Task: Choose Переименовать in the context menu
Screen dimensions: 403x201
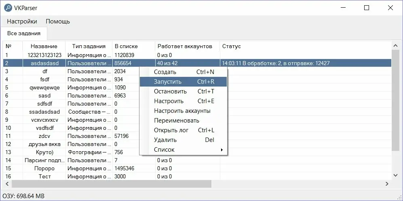Action: (x=177, y=121)
